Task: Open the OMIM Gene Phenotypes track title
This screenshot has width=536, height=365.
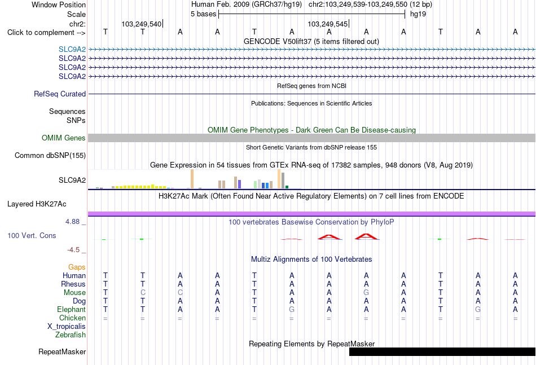Action: pyautogui.click(x=311, y=130)
